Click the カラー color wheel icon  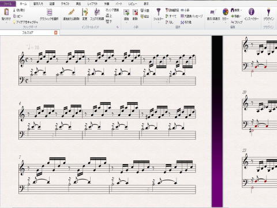coord(225,12)
